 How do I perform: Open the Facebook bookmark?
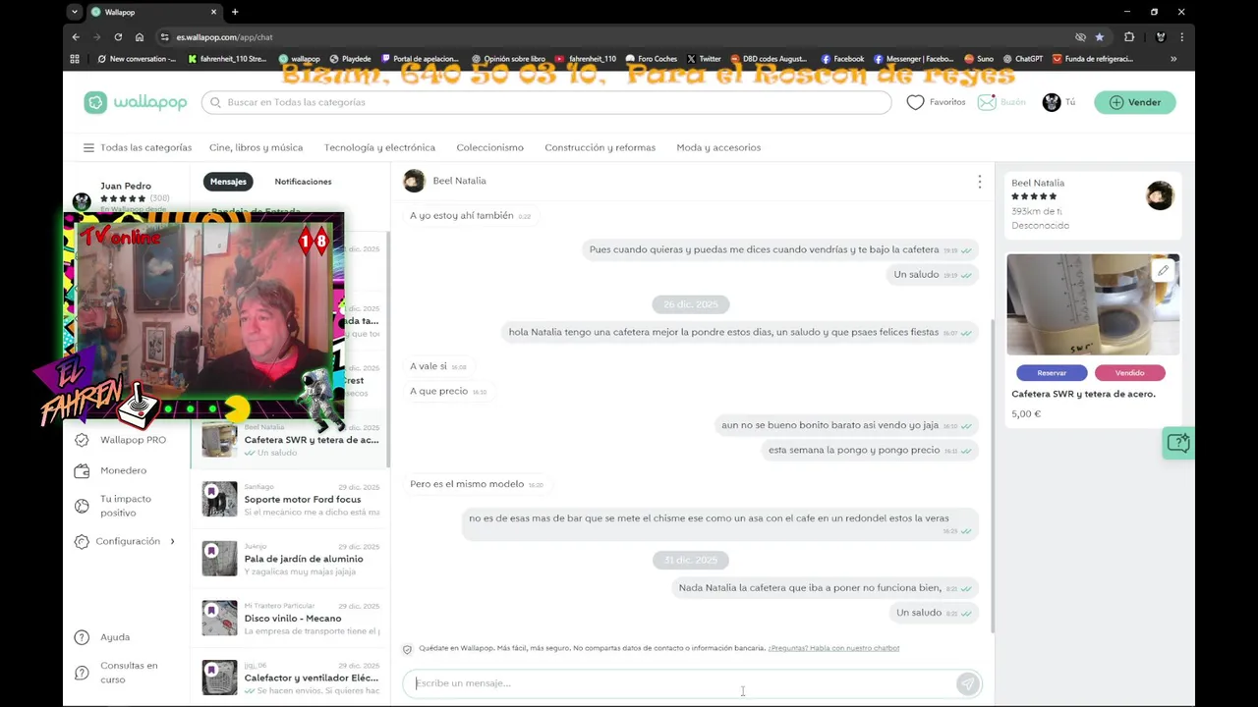click(x=842, y=59)
